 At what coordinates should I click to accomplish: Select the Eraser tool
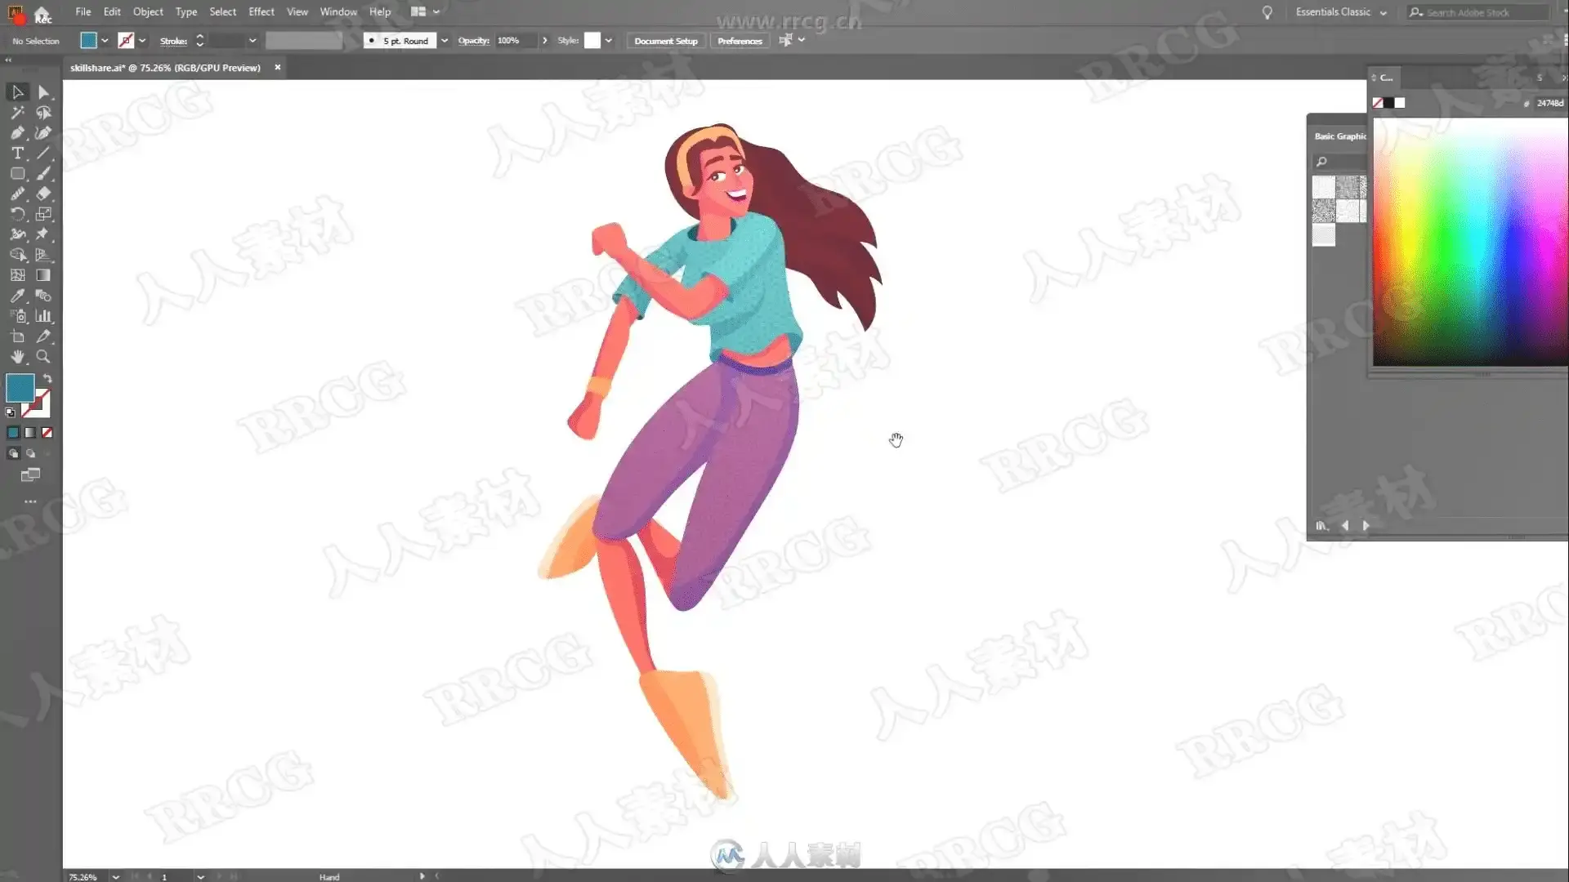coord(43,194)
